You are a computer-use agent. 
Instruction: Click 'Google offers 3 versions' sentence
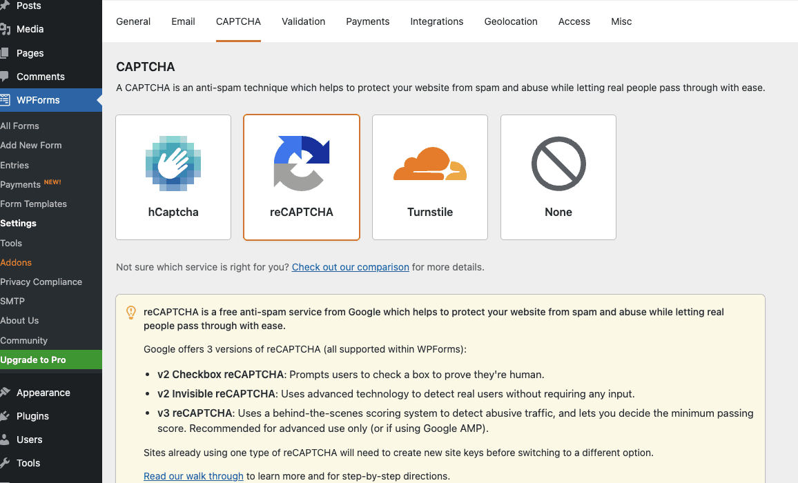(305, 349)
